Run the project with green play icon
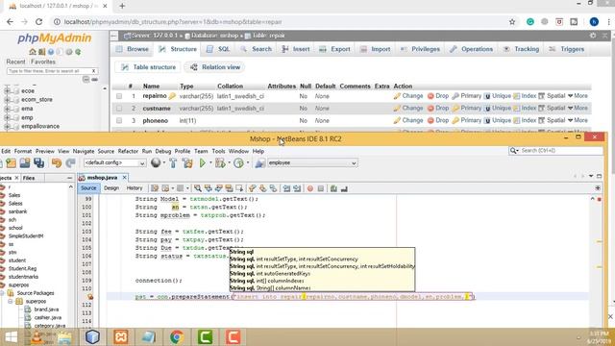This screenshot has width=615, height=346. (203, 162)
